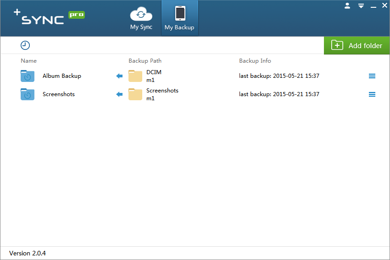Click the Add folder button
This screenshot has width=390, height=260.
357,45
